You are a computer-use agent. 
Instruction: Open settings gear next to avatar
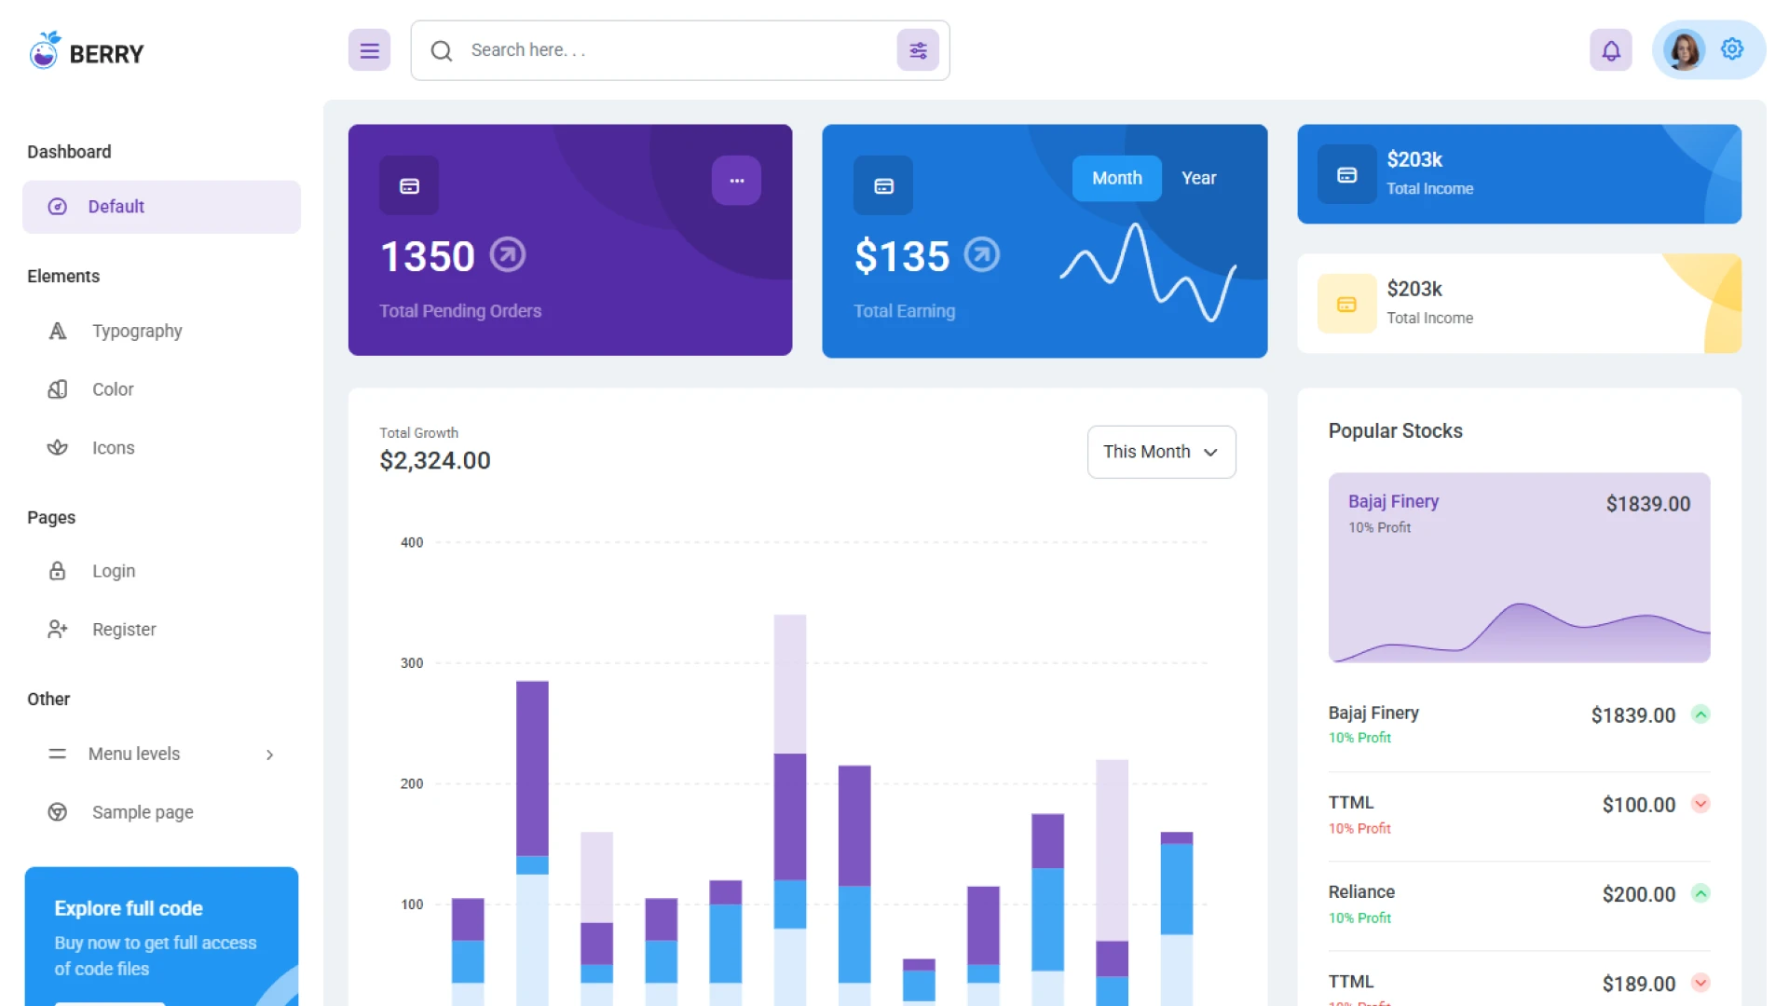(1732, 48)
